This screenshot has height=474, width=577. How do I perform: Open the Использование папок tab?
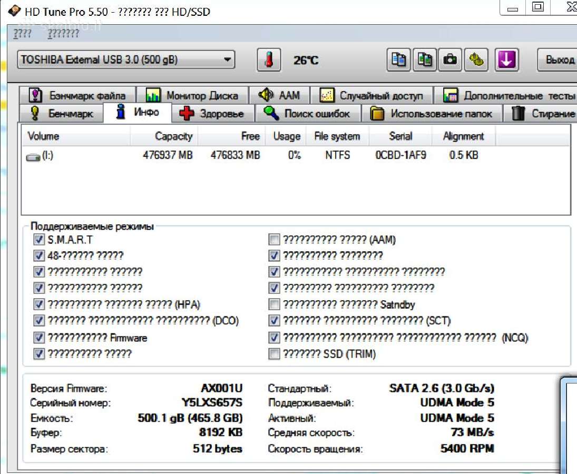point(432,113)
